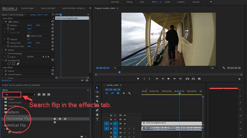Image resolution: width=247 pixels, height=138 pixels.
Task: Open the Fit zoom level dropdown
Action: (118, 68)
